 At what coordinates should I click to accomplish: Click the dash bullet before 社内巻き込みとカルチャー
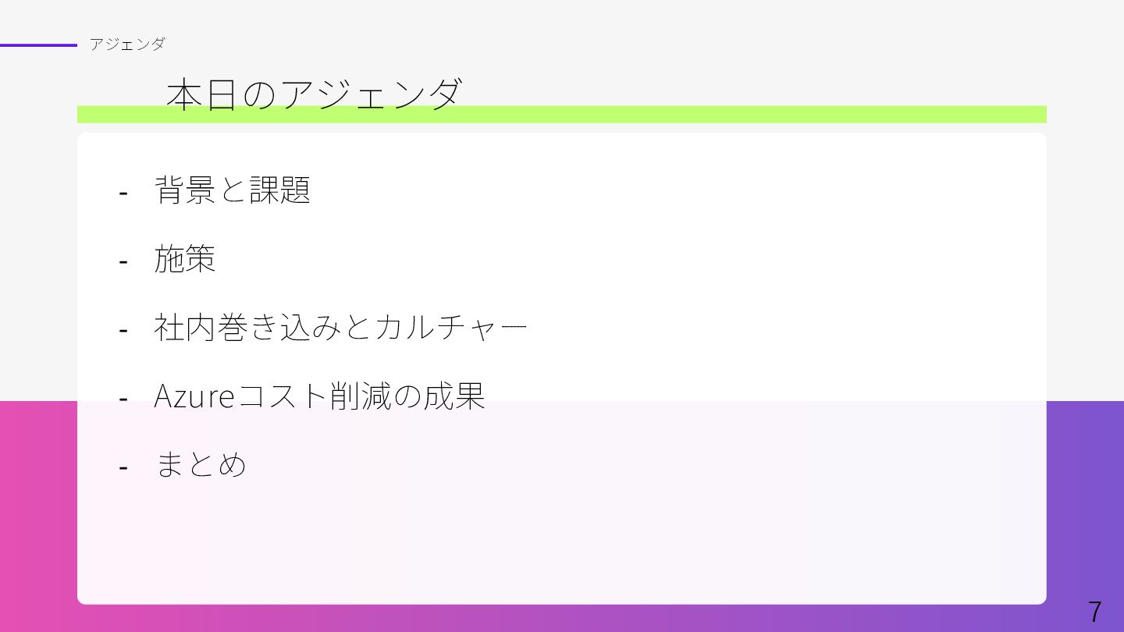tap(123, 329)
